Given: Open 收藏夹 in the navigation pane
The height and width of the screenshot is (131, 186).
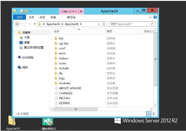Looking at the screenshot, I should (x=26, y=33).
